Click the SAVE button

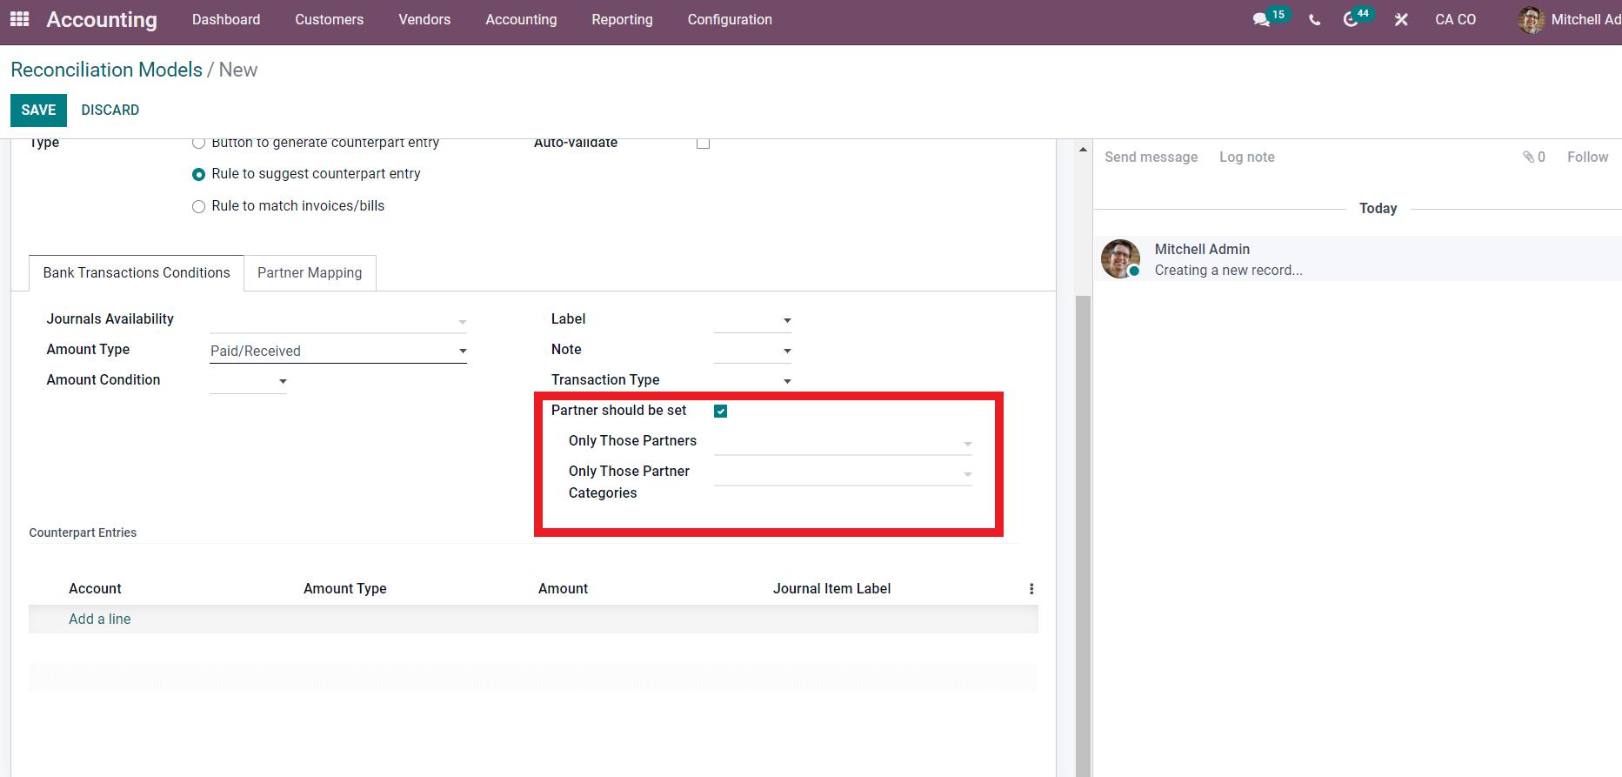tap(38, 111)
